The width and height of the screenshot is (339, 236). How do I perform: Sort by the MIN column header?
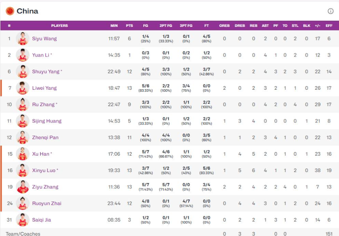[x=114, y=26]
